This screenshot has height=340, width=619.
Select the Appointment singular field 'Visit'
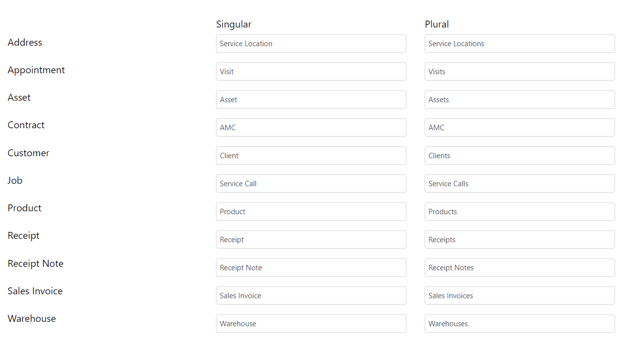tap(311, 72)
